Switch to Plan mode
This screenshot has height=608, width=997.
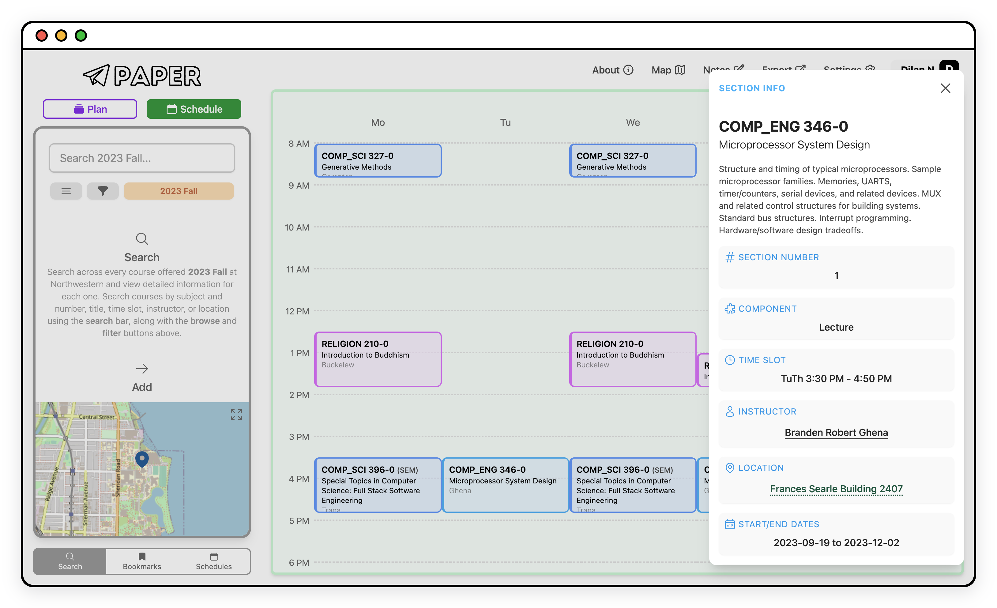click(90, 109)
